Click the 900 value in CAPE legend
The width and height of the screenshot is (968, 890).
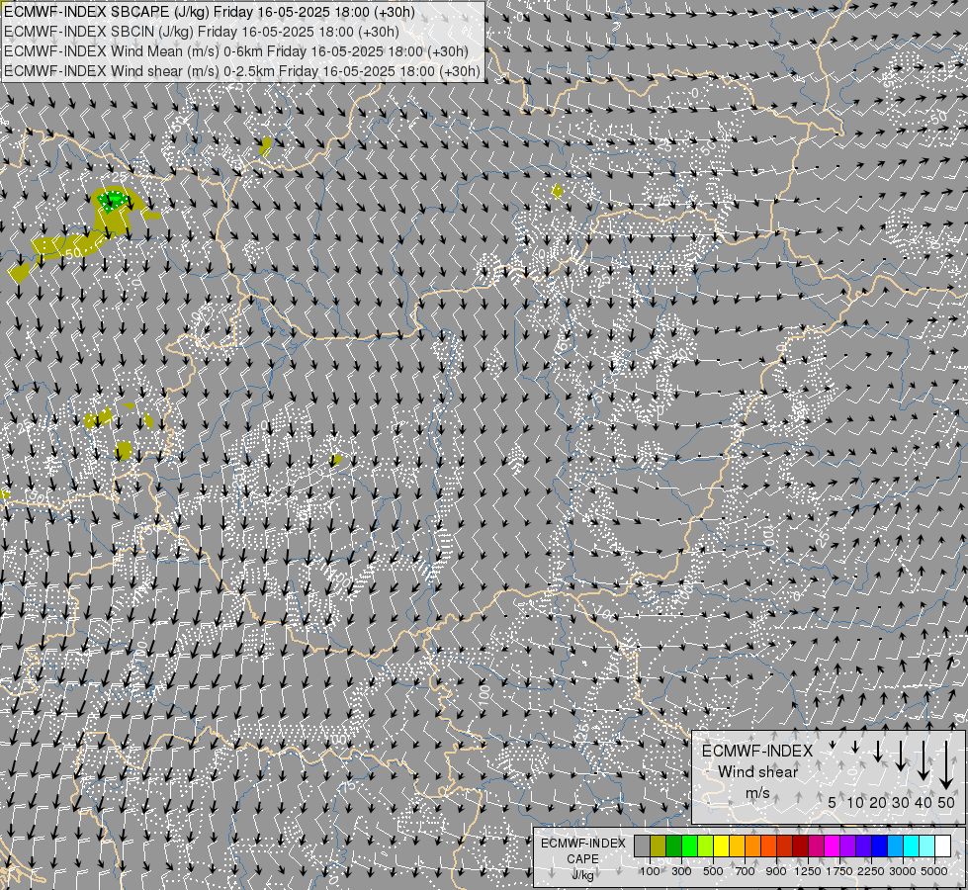[x=776, y=871]
